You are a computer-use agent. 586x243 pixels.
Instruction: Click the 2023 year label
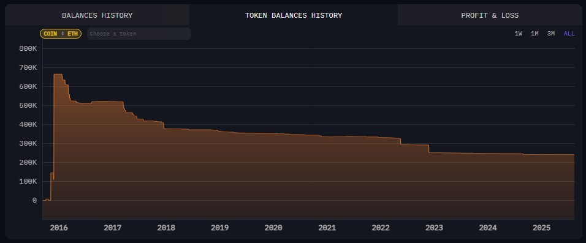tap(434, 228)
